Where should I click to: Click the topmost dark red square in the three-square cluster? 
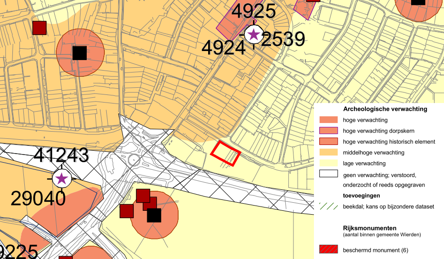click(x=143, y=196)
